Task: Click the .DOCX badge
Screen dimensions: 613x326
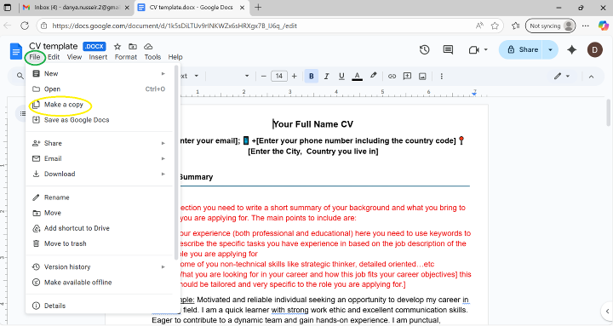Action: pyautogui.click(x=95, y=47)
